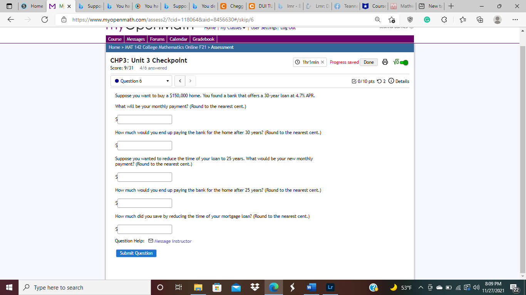Open the shield extension icon
The height and width of the screenshot is (295, 526).
410,20
